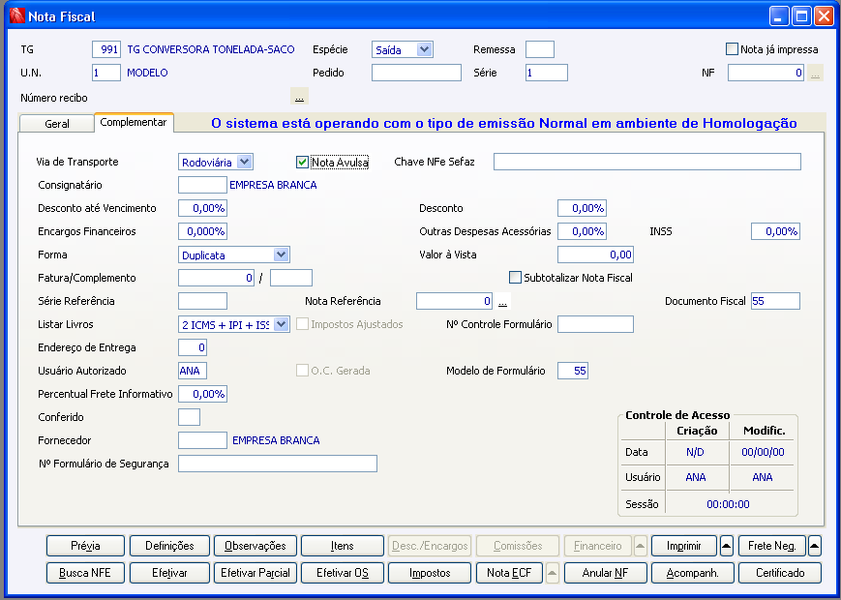
Task: Open the Número recibo ellipsis lookup
Action: tap(299, 97)
